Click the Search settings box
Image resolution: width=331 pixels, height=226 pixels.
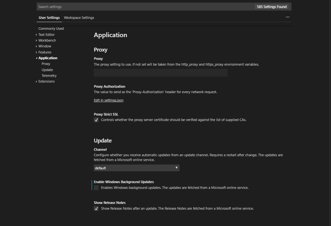(x=128, y=6)
